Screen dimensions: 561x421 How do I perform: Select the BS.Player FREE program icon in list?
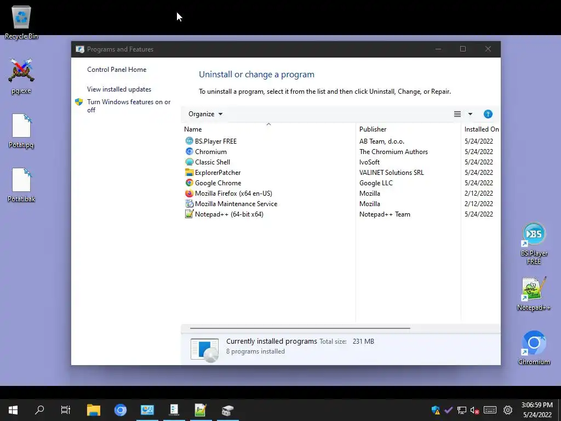click(189, 141)
